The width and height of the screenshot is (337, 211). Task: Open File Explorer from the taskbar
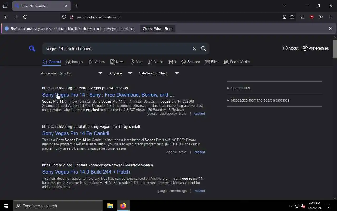pyautogui.click(x=110, y=206)
